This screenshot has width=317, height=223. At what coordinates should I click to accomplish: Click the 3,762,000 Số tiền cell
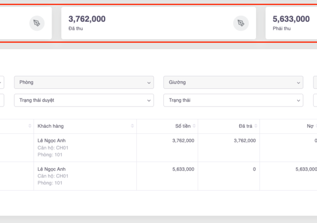pyautogui.click(x=183, y=141)
